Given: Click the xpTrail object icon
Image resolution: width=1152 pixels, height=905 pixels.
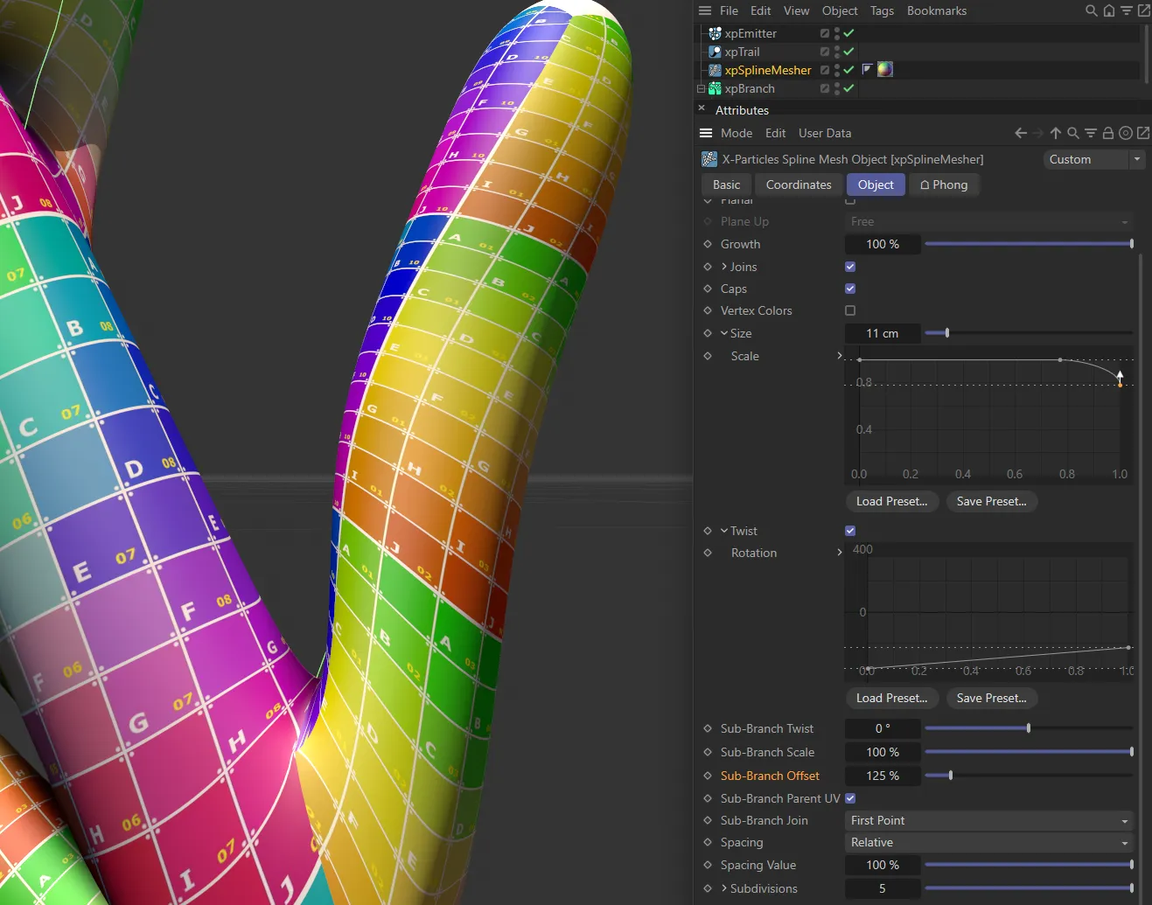Looking at the screenshot, I should coord(716,52).
